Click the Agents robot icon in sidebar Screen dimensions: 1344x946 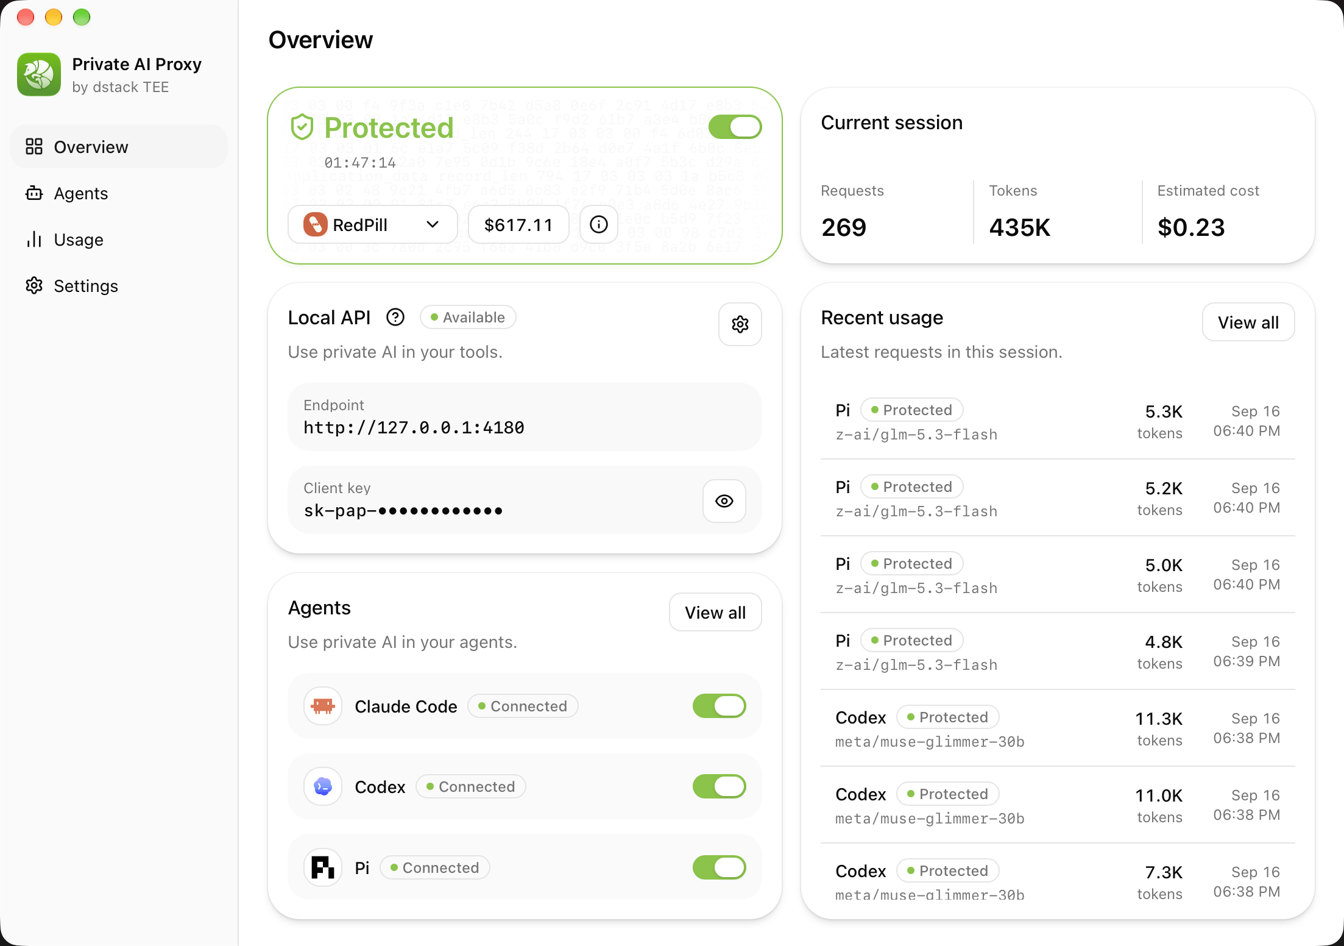(34, 193)
